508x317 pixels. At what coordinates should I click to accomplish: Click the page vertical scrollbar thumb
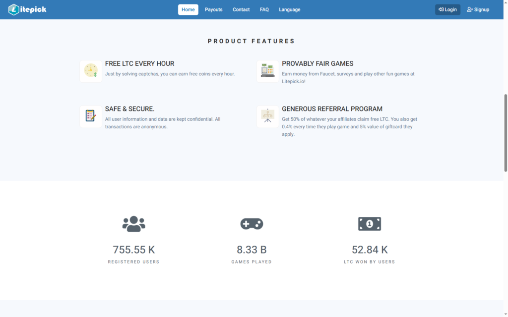pos(506,133)
